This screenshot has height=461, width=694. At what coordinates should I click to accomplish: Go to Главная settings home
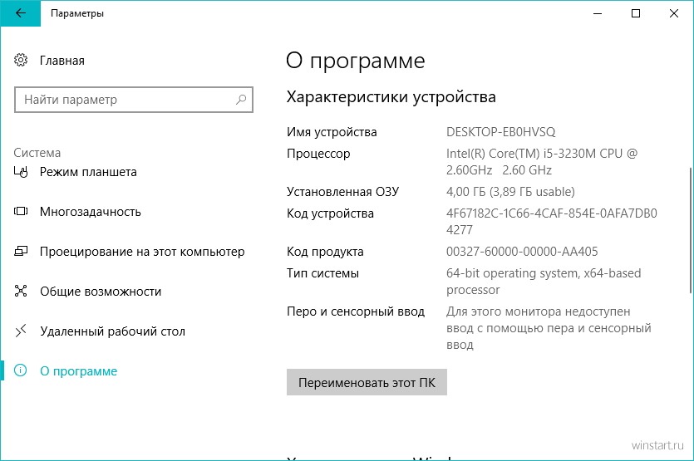coord(62,60)
